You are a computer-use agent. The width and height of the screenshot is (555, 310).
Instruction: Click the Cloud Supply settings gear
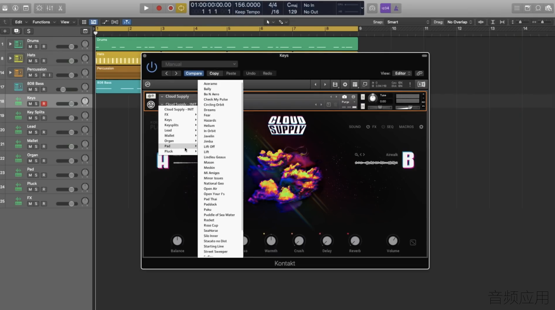pyautogui.click(x=421, y=127)
